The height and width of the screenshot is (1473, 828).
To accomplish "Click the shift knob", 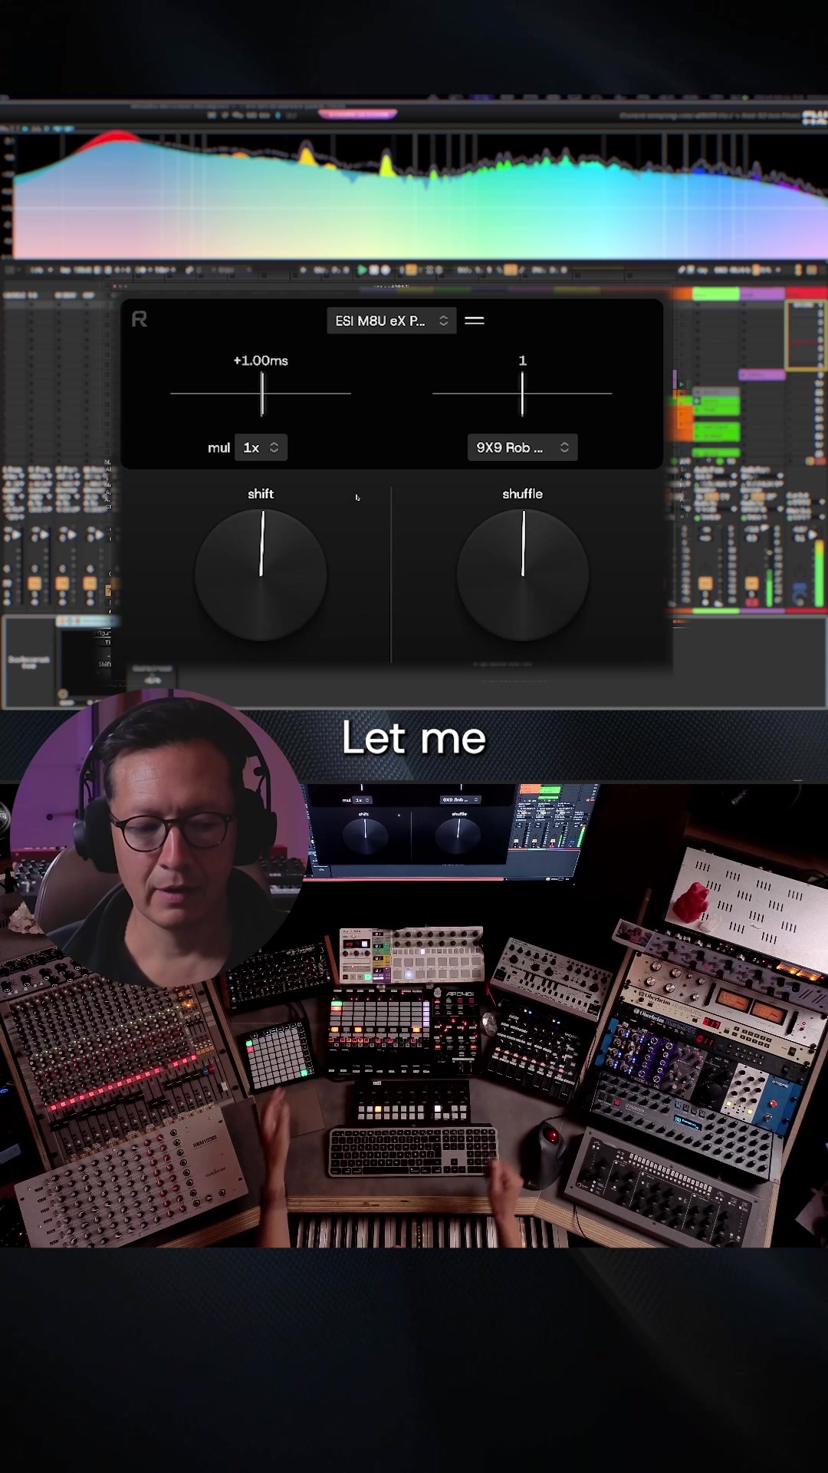I will point(261,575).
